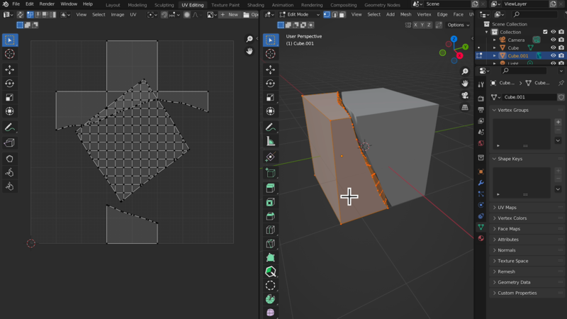Toggle X mirror axis in 3D viewport
567x319 pixels.
[415, 25]
